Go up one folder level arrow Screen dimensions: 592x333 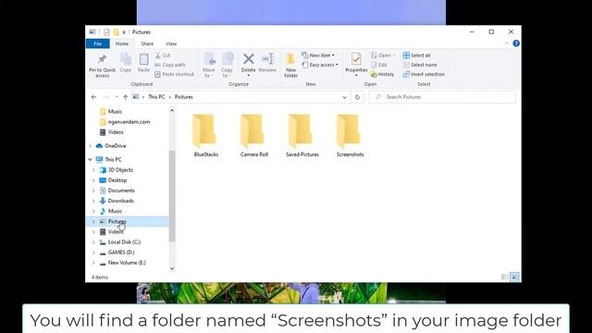(126, 97)
